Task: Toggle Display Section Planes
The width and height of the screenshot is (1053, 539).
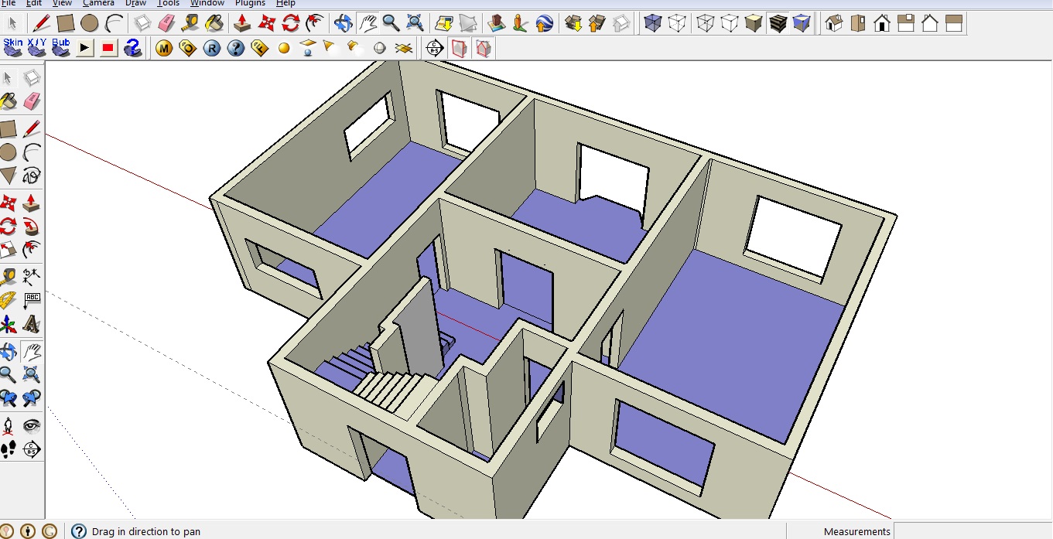Action: 459,49
